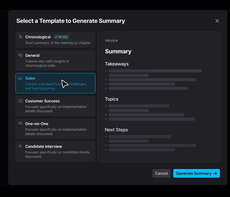This screenshot has height=197, width=230.
Task: Click the arrow on Generate Summary
Action: (x=215, y=173)
